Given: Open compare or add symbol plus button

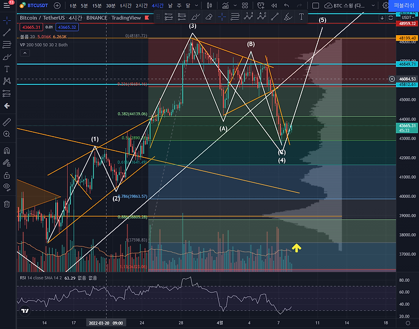Looking at the screenshot, I should coord(57,6).
